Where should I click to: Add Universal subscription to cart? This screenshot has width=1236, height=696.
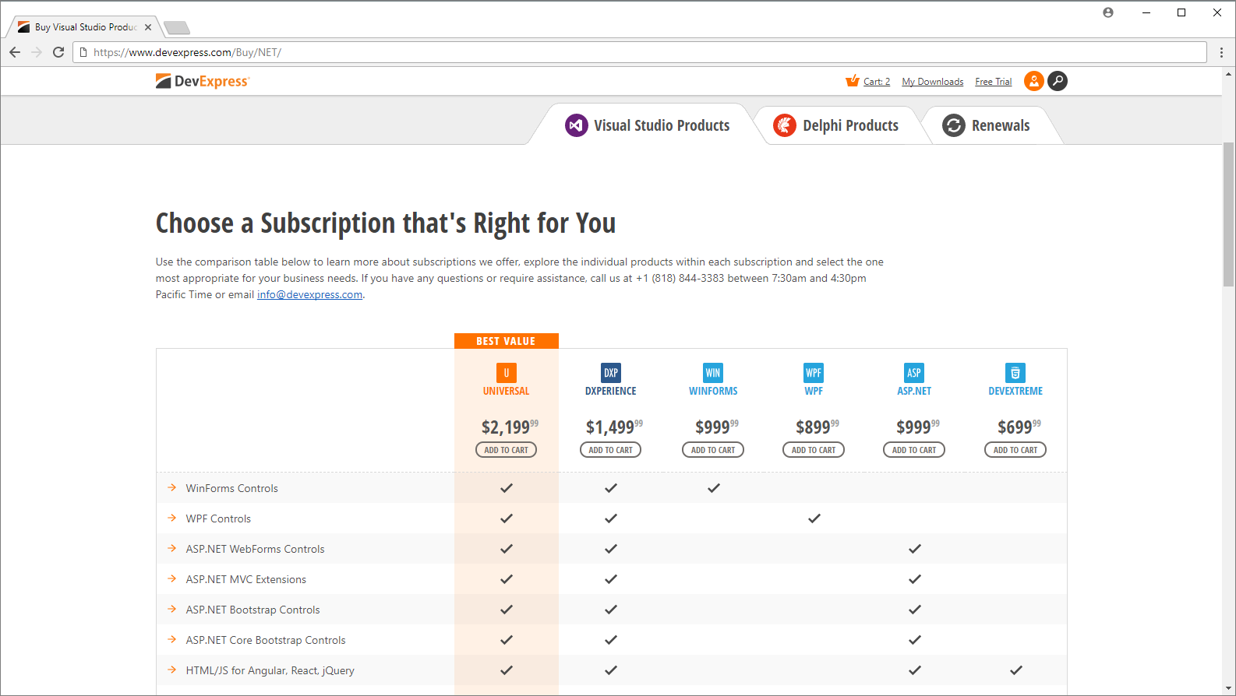(x=506, y=450)
